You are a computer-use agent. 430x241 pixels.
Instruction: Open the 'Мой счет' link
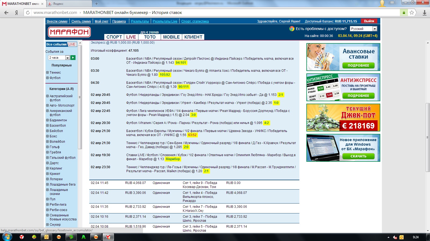102,21
